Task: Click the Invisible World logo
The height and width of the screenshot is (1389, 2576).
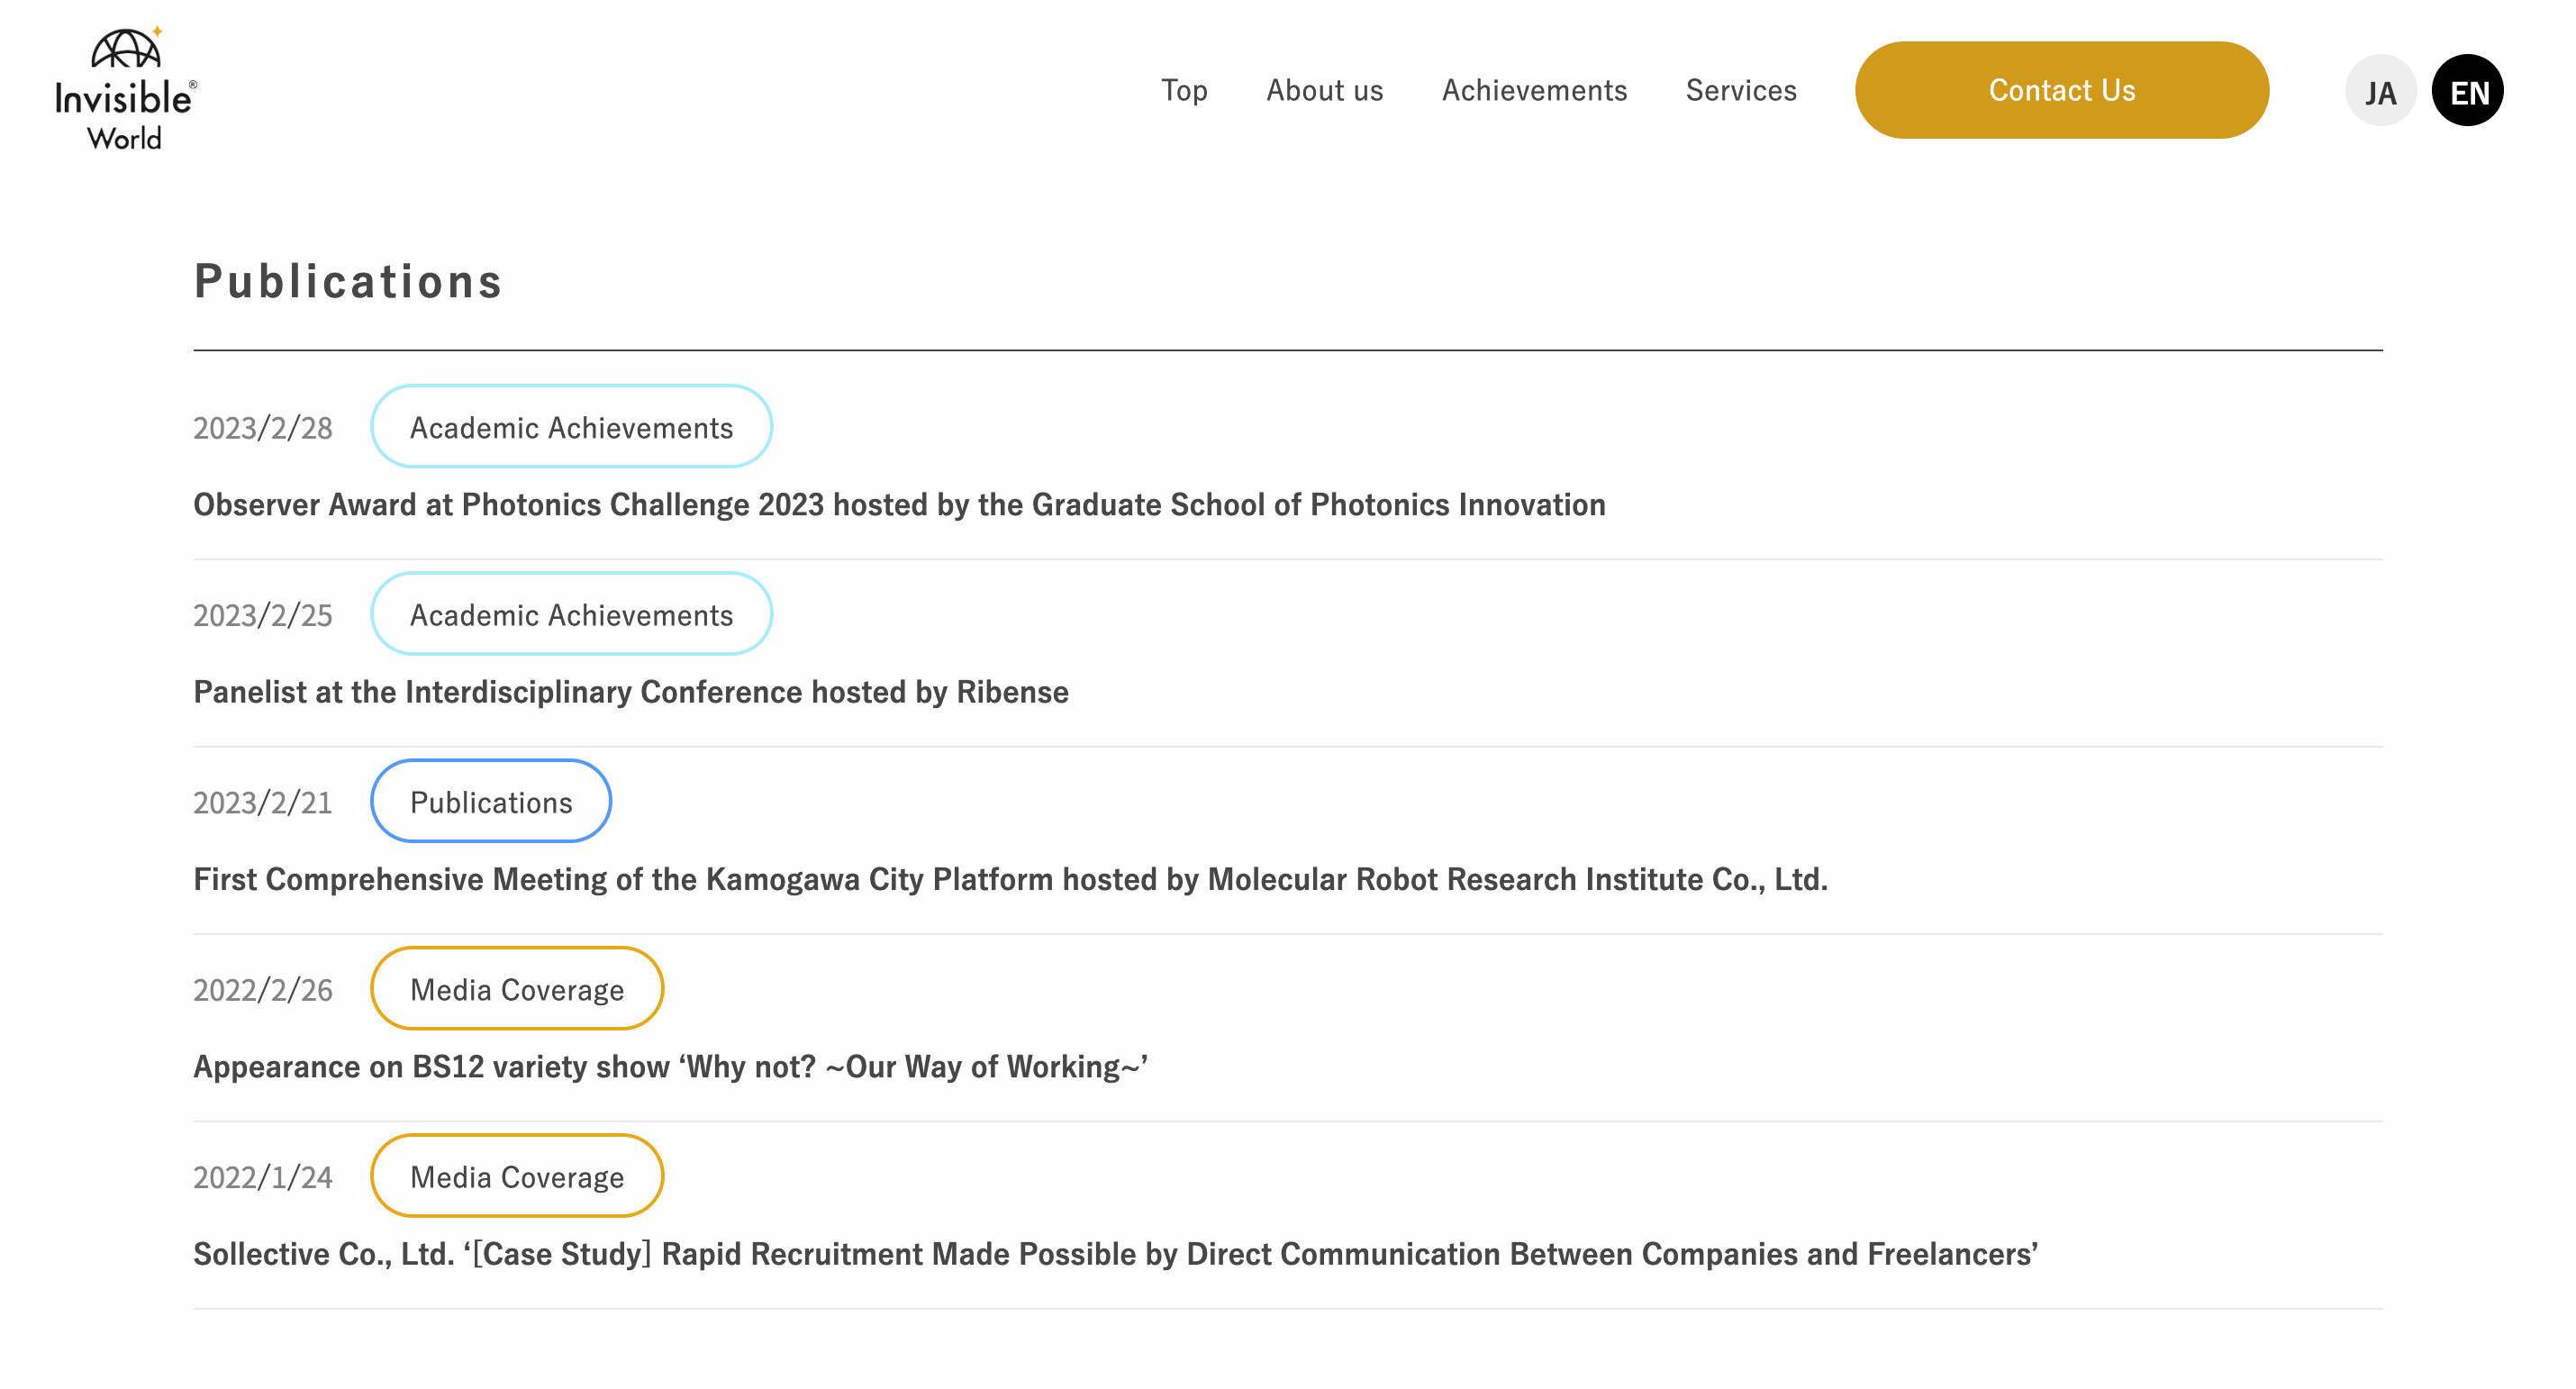Action: pos(126,90)
